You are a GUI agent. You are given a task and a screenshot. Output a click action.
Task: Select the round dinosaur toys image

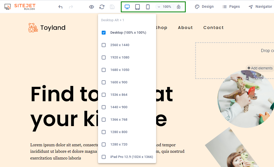[246, 99]
